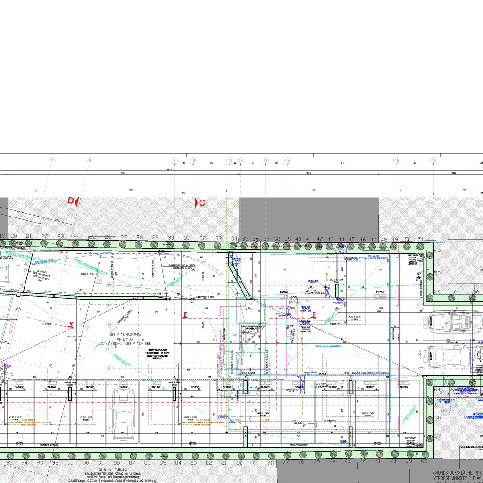Click grid axis bubble 15
Image resolution: width=483 pixels, height=483 pixels.
tap(397, 161)
